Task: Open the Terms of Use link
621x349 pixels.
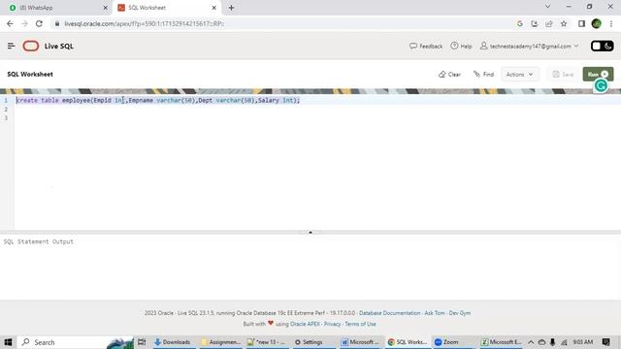Action: (360, 324)
